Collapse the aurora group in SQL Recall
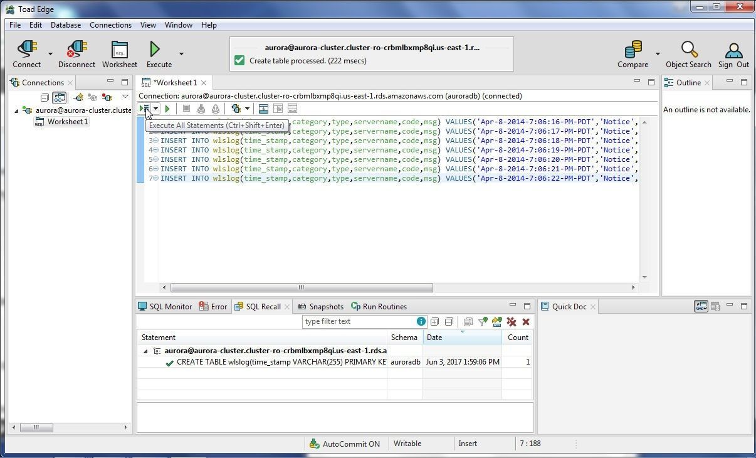Screen dimensions: 756x458 (x=145, y=351)
